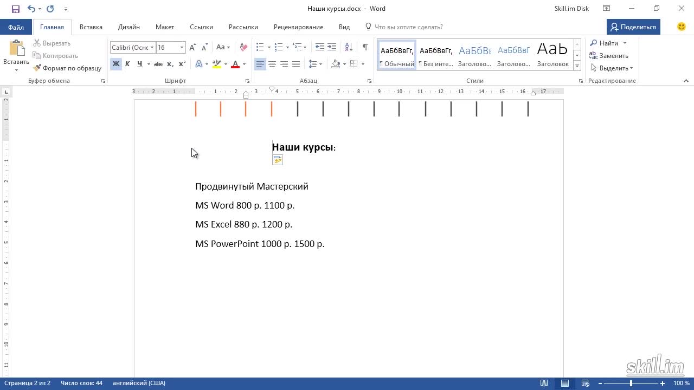Open text effects glowing A icon
The image size is (694, 390).
coord(199,64)
